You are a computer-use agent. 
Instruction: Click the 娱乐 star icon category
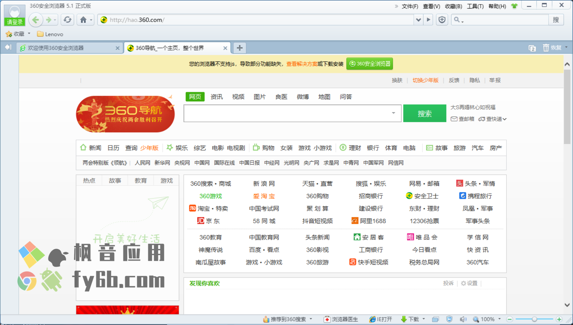point(170,148)
